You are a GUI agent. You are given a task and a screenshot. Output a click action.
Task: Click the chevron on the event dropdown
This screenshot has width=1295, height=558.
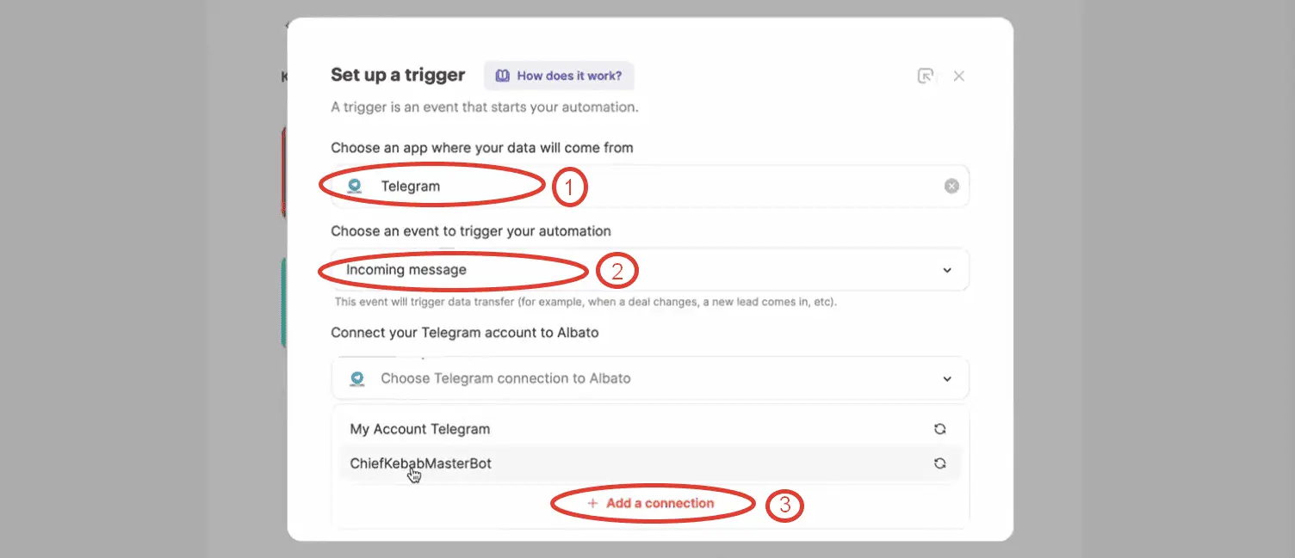click(x=947, y=270)
